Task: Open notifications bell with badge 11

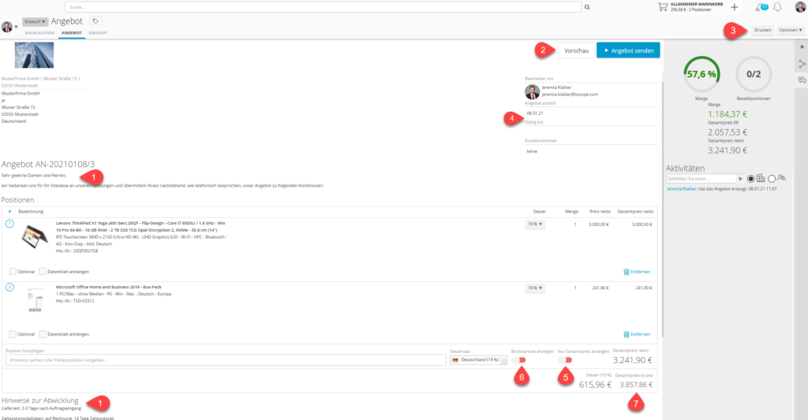Action: tap(761, 7)
